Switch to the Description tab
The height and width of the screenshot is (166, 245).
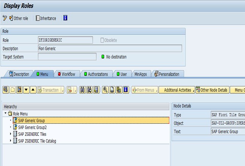pyautogui.click(x=19, y=74)
